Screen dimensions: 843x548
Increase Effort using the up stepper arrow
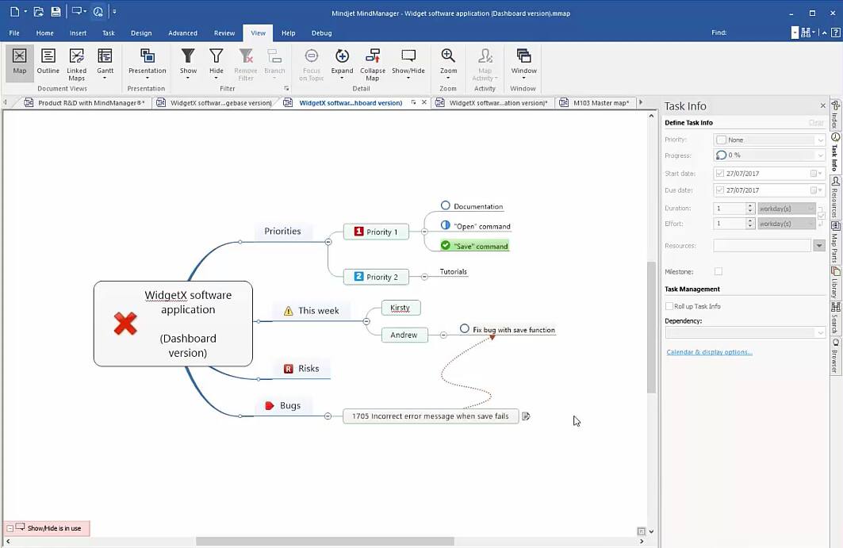pos(750,220)
